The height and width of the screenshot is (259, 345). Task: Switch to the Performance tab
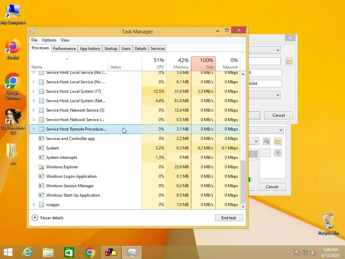[64, 49]
